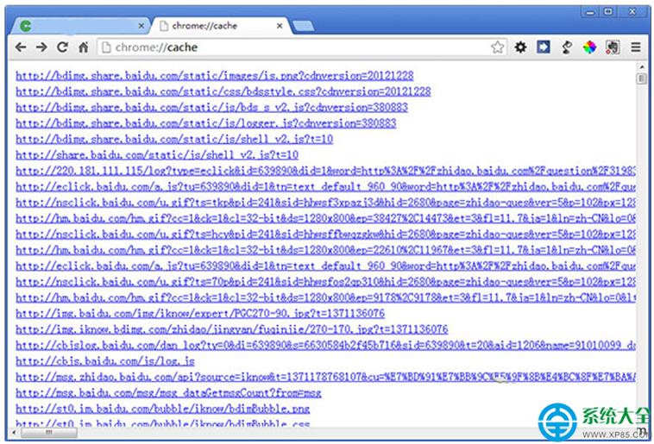Click the horizontal scrollbar left arrow
Viewport: 654px width, 444px height.
click(x=14, y=433)
